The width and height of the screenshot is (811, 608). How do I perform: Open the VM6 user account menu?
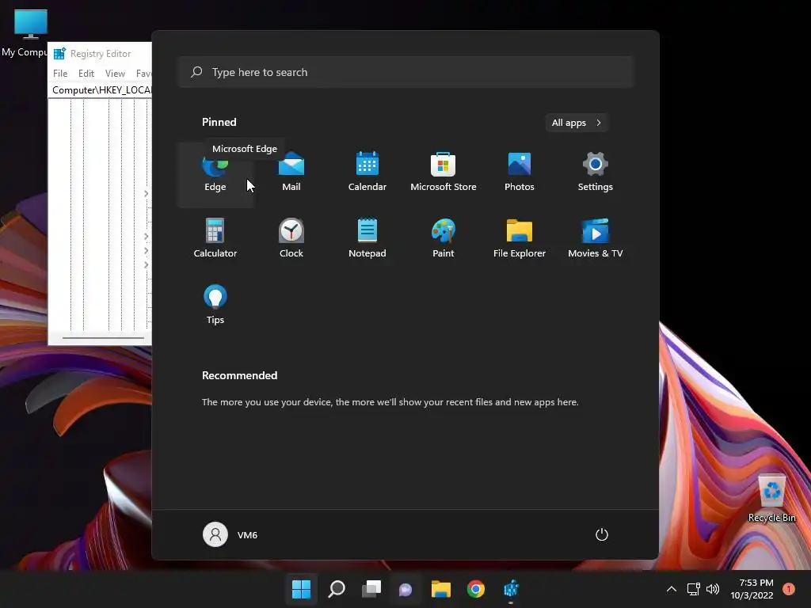coord(230,534)
